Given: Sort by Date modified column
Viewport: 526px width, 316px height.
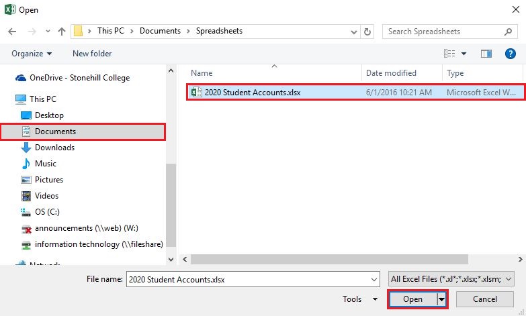Looking at the screenshot, I should coord(391,73).
